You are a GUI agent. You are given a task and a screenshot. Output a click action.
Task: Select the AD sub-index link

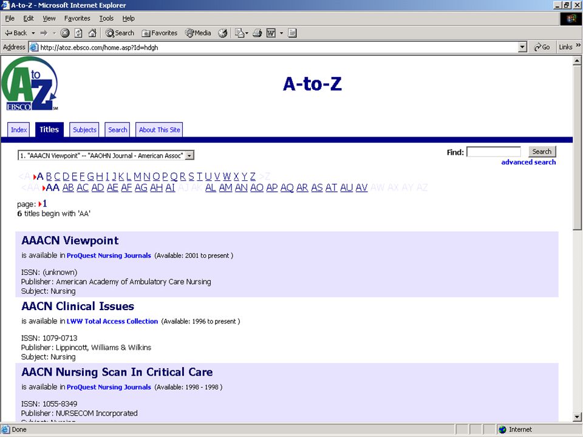pyautogui.click(x=97, y=188)
